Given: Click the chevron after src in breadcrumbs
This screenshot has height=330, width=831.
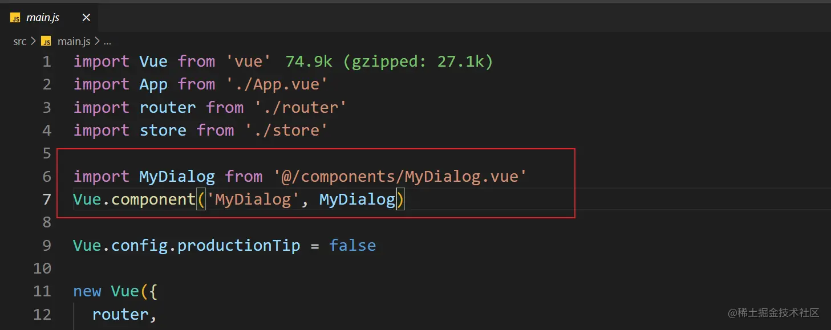Looking at the screenshot, I should click(33, 42).
